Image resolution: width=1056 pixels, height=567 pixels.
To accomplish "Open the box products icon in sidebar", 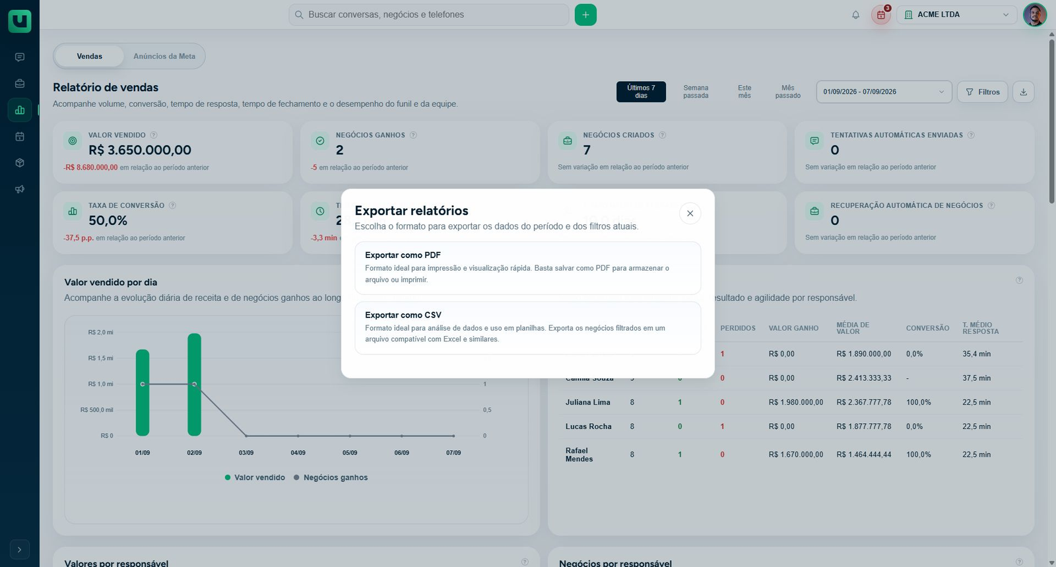I will pyautogui.click(x=20, y=163).
